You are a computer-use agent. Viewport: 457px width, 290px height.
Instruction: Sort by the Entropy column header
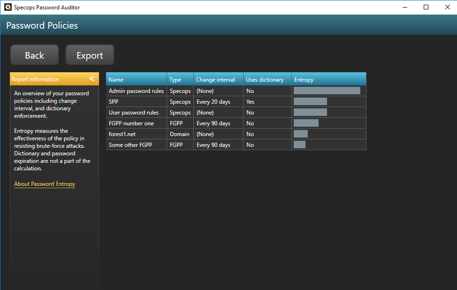[329, 79]
